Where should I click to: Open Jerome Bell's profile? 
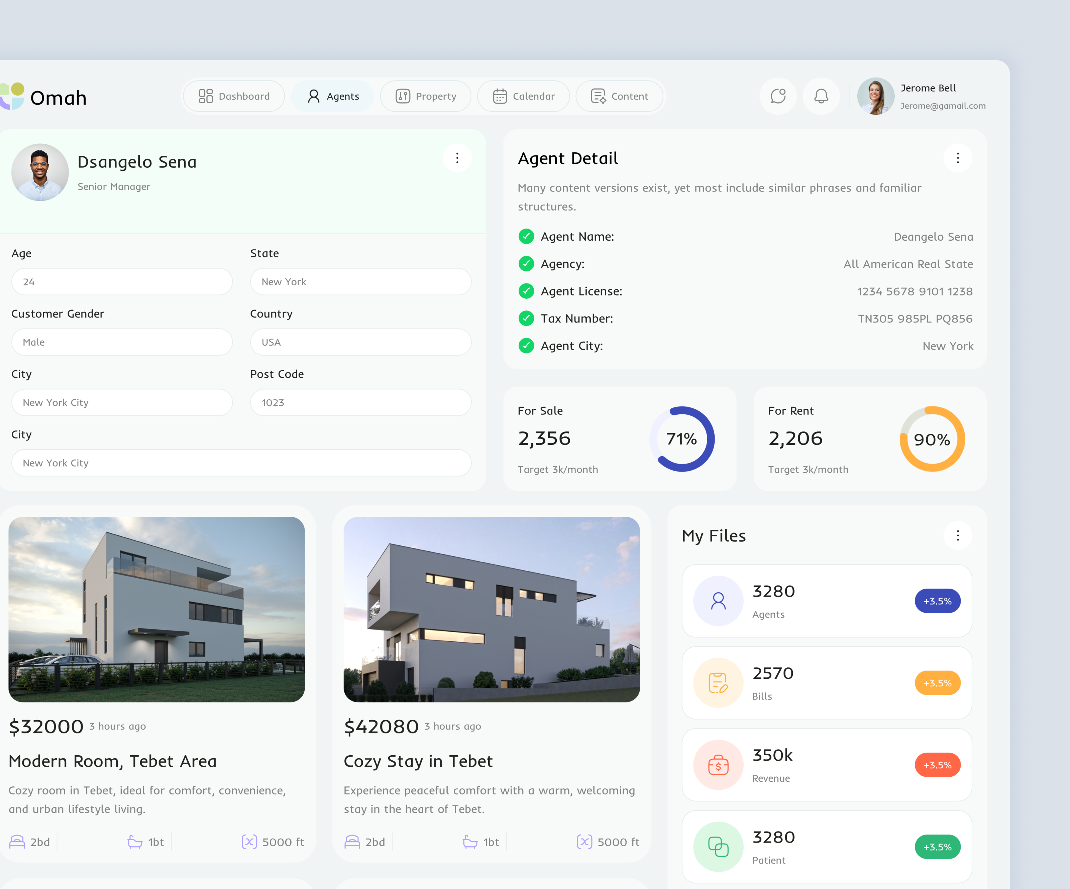(875, 96)
